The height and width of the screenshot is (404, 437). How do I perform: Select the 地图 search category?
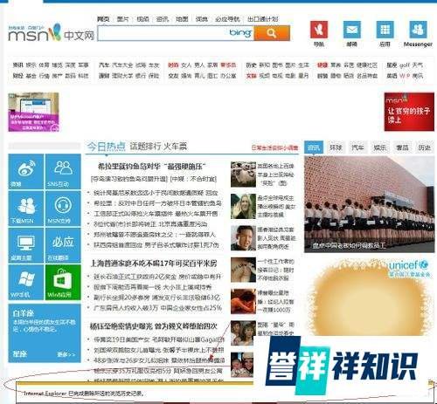pyautogui.click(x=182, y=19)
